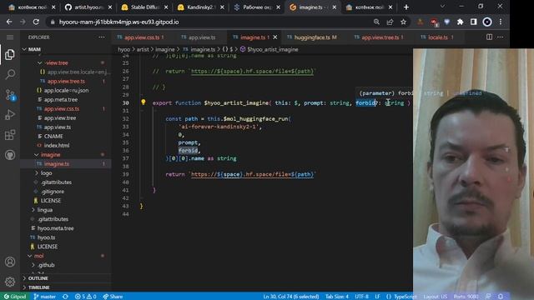Switch to the huggingface.ts editor tab

pyautogui.click(x=312, y=37)
